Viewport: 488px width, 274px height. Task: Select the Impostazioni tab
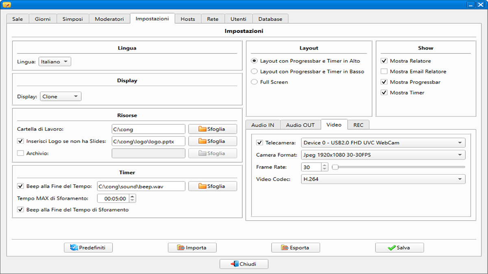click(x=152, y=19)
